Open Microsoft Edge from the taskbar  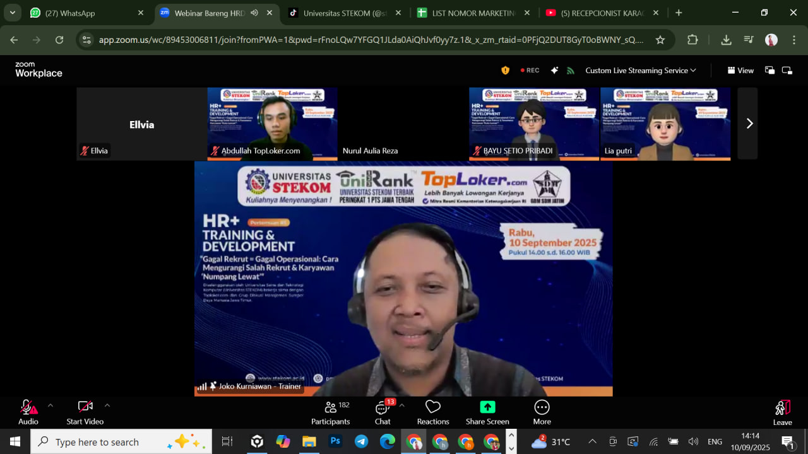click(x=387, y=441)
